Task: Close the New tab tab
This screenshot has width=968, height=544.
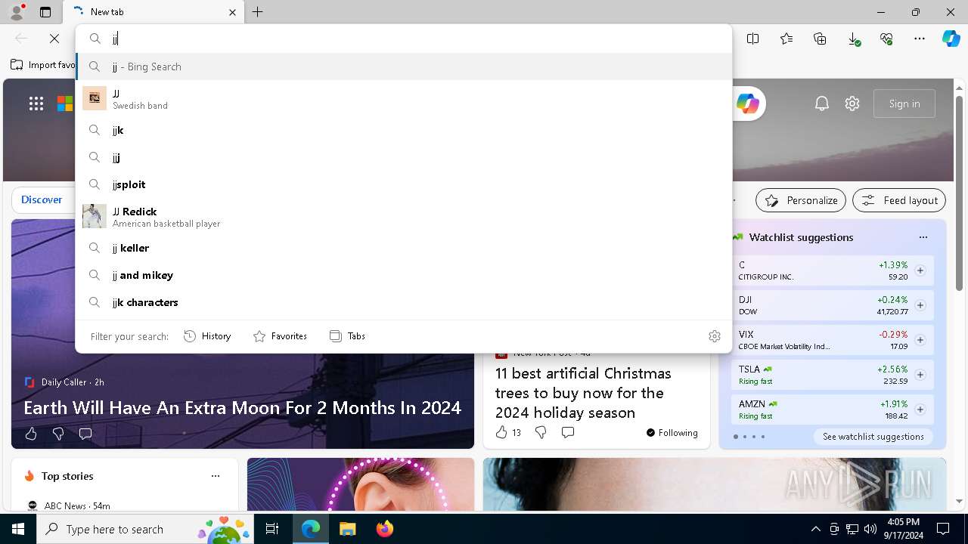Action: pyautogui.click(x=232, y=12)
